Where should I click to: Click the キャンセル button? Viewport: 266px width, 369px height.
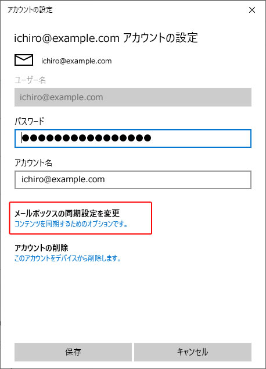193,352
